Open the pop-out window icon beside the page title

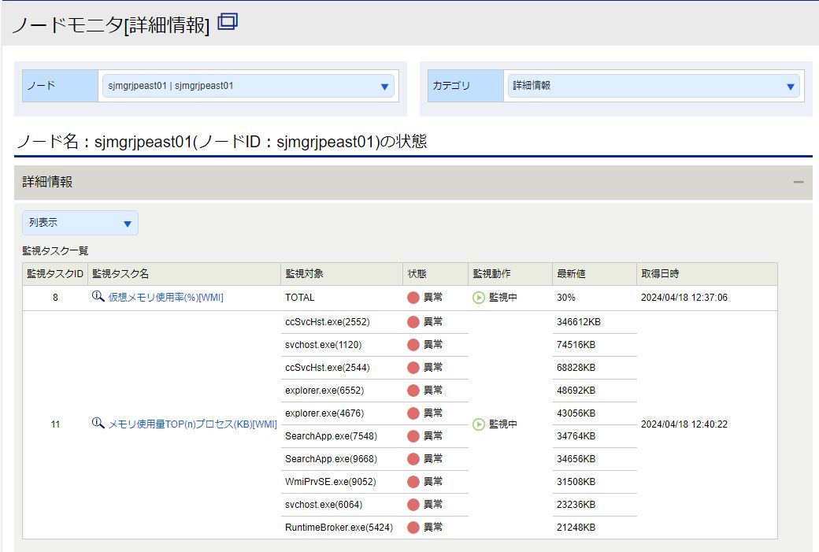click(228, 21)
